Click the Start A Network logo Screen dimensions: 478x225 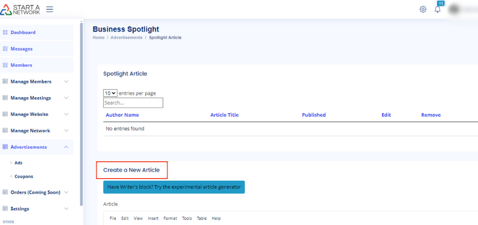click(21, 9)
